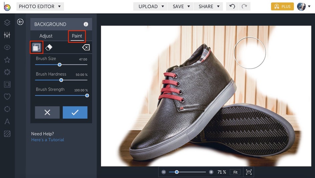Open the Frames square sidebar icon
This screenshot has width=315, height=178.
coord(7,84)
